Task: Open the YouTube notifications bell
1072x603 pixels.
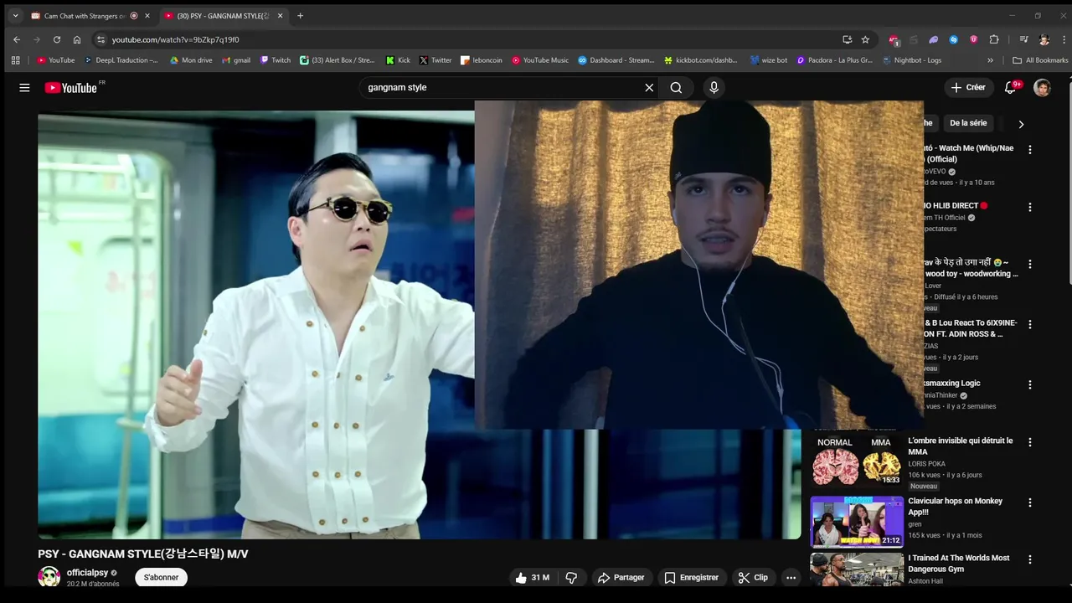Action: (x=1011, y=87)
